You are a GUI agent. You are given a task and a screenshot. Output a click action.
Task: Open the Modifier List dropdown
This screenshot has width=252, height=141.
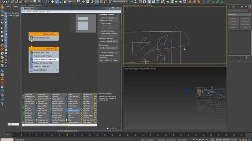(x=239, y=14)
